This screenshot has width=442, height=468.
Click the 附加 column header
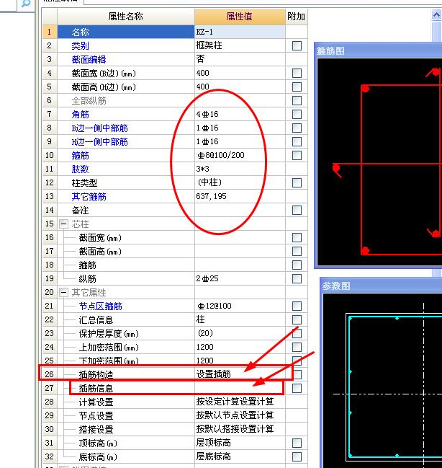297,17
